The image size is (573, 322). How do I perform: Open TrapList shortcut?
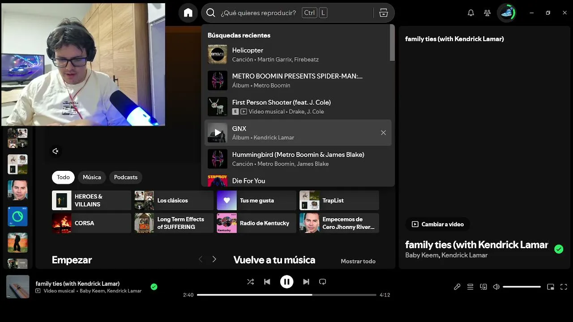pyautogui.click(x=339, y=200)
